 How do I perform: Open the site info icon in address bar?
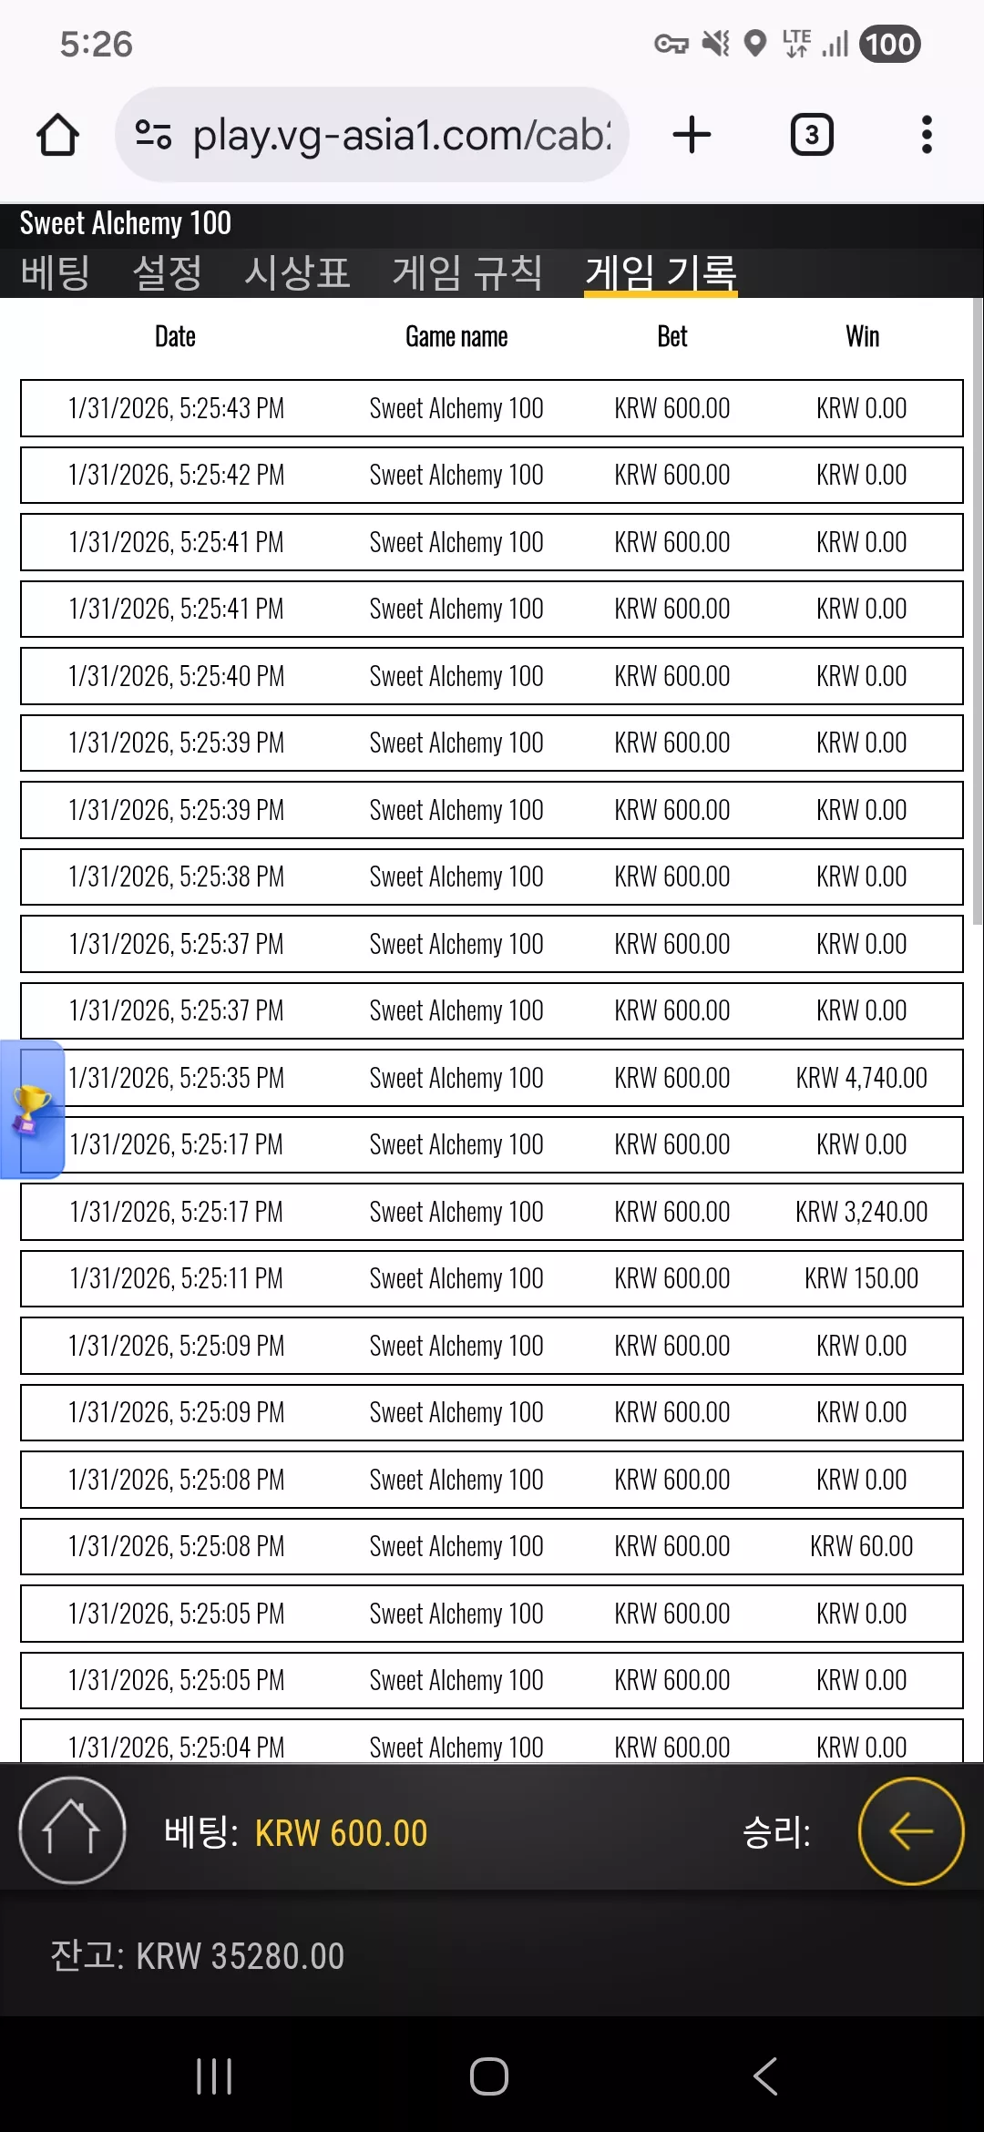click(x=153, y=135)
